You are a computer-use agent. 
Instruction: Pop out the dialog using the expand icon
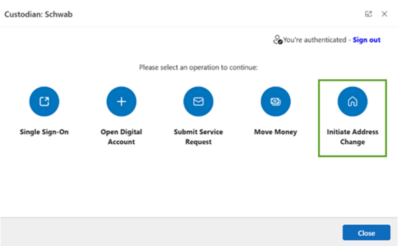[x=368, y=14]
